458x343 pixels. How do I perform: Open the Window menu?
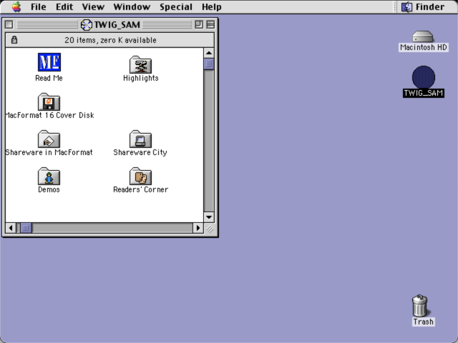(132, 6)
